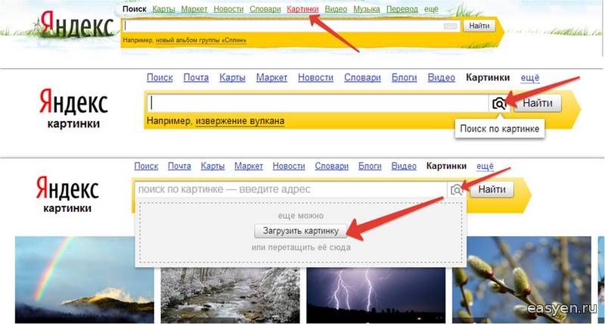The height and width of the screenshot is (324, 605).
Task: Open Перевод in the top navigation
Action: point(402,9)
